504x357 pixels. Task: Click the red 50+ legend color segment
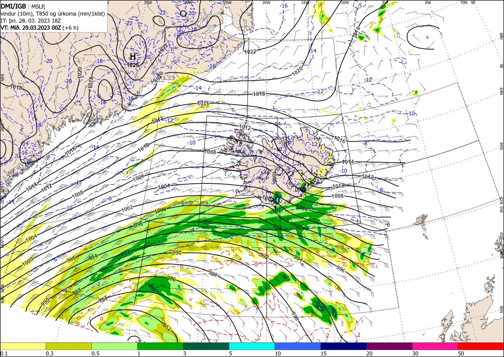pos(481,346)
